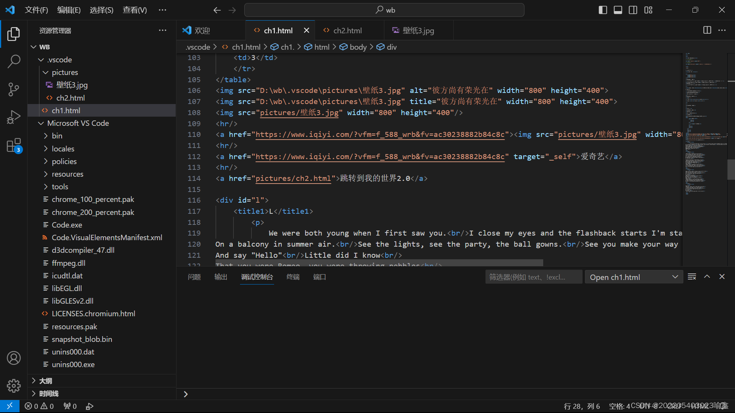Click the split editor right icon

point(707,30)
